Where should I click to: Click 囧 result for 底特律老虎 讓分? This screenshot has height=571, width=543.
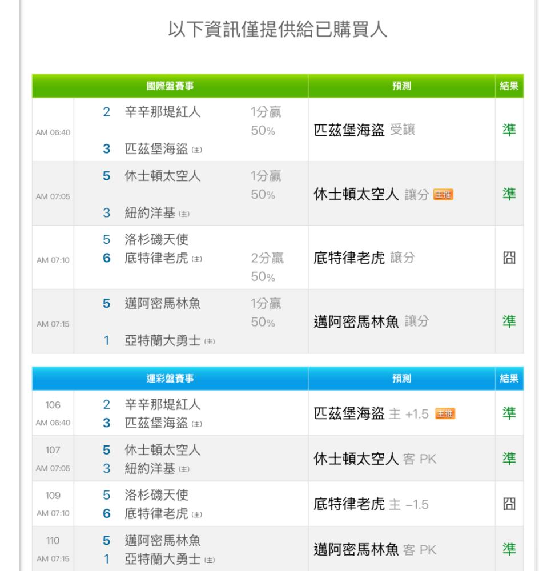coord(509,258)
